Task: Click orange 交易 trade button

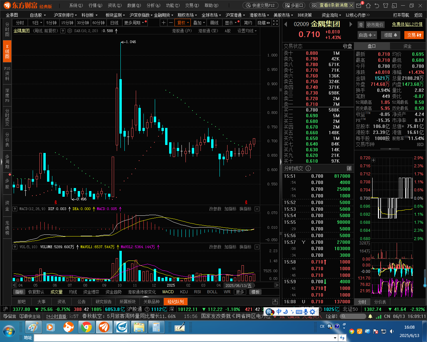Action: click(x=414, y=35)
